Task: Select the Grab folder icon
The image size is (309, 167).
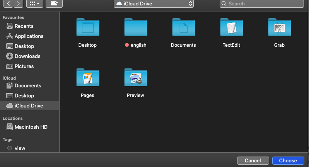Action: (x=280, y=27)
